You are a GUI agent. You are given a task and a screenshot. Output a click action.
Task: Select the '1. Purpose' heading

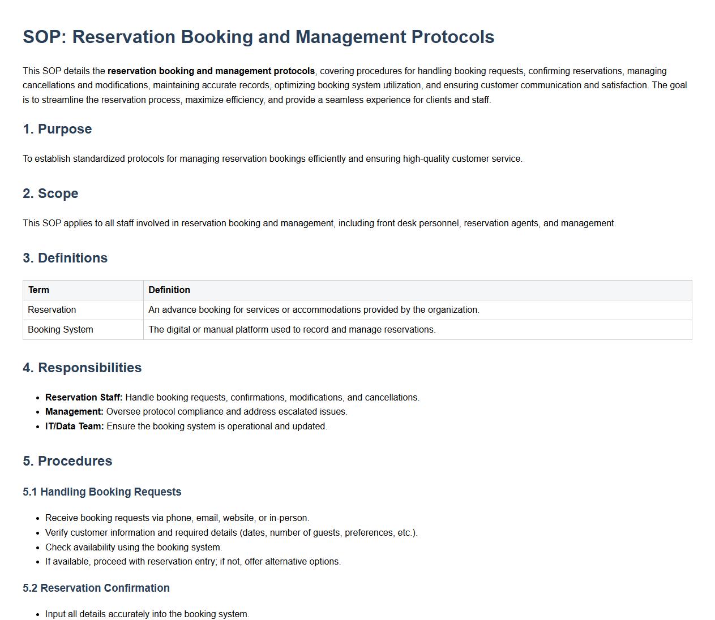(57, 129)
